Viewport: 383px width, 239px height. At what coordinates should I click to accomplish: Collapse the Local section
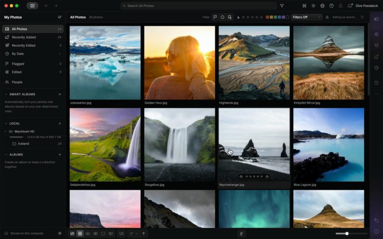coord(6,123)
